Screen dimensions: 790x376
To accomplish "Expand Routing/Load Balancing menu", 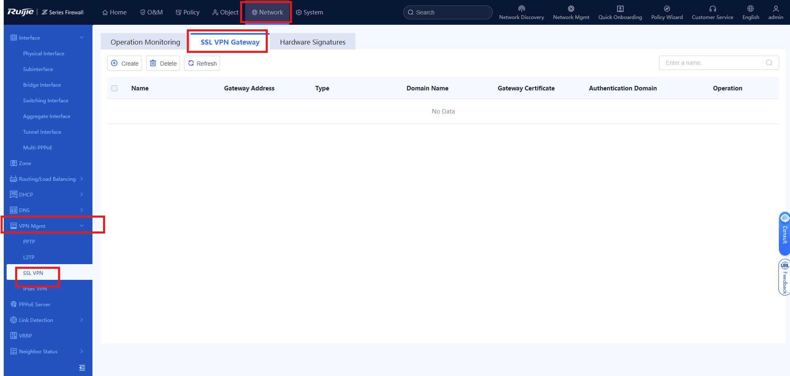I will point(48,179).
